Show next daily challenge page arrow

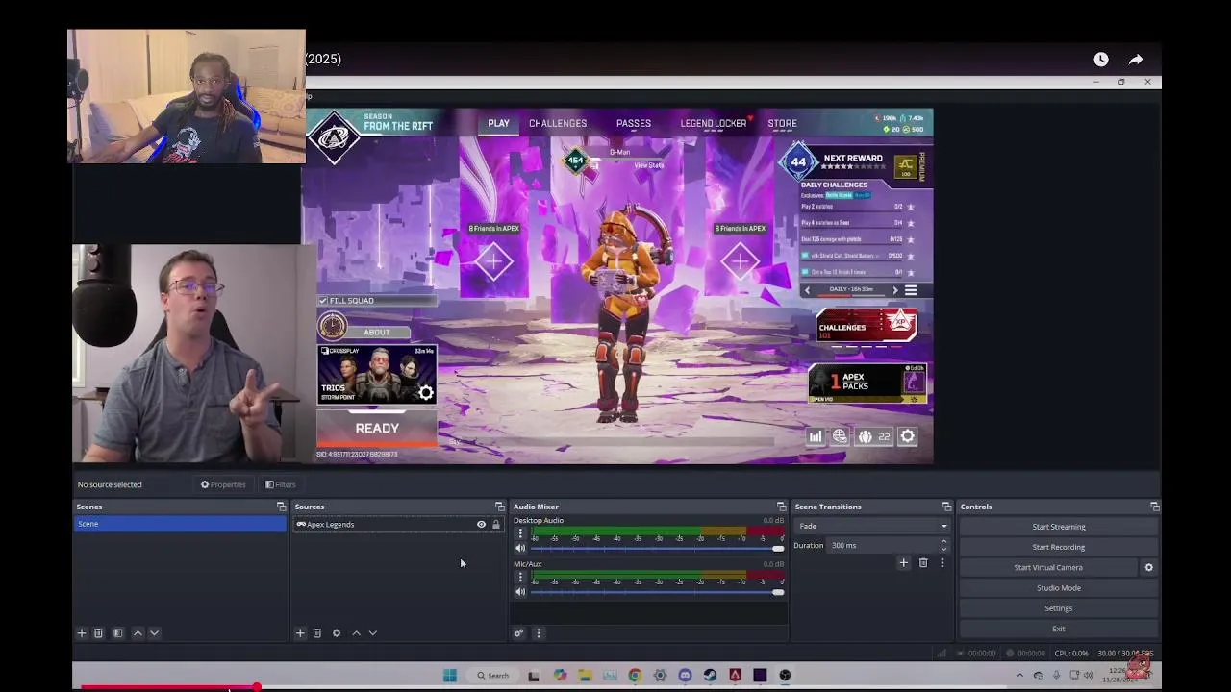pyautogui.click(x=894, y=290)
